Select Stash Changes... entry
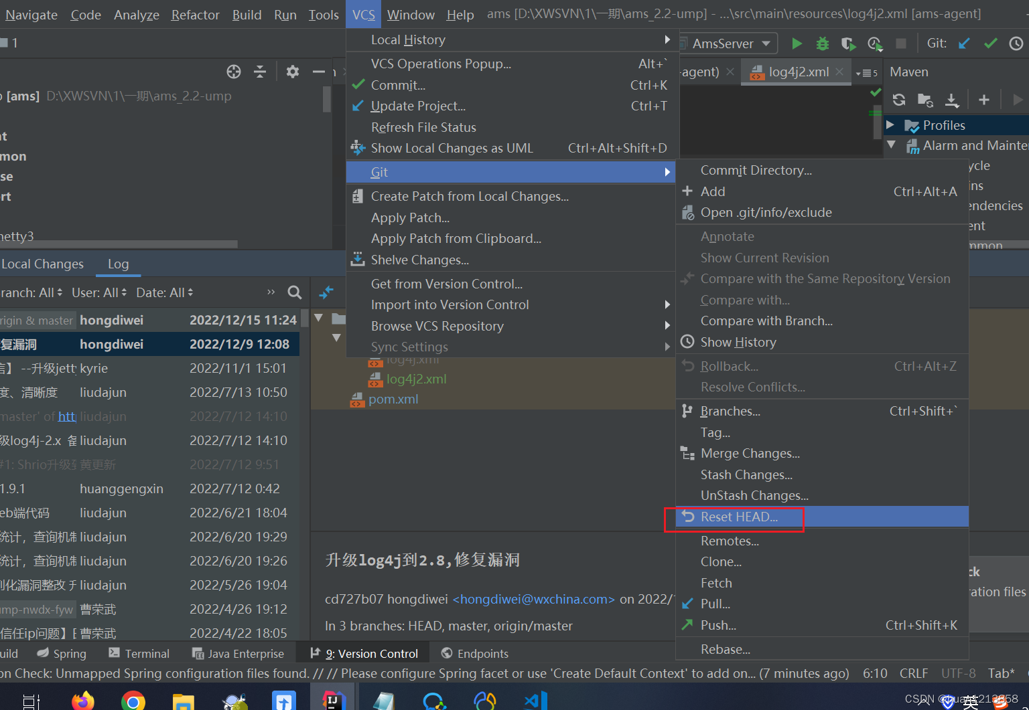Screen dimensions: 1029x710 coord(822,474)
